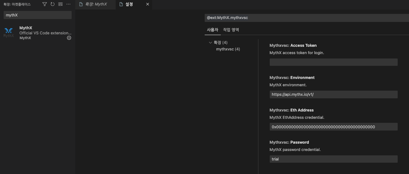The image size is (409, 174).
Task: Click the empty Access Token input
Action: pos(334,62)
